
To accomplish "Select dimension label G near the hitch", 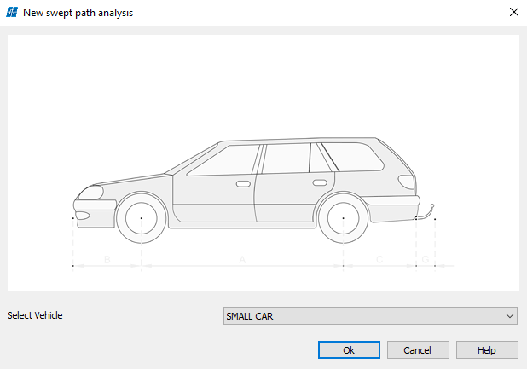I will [x=426, y=258].
